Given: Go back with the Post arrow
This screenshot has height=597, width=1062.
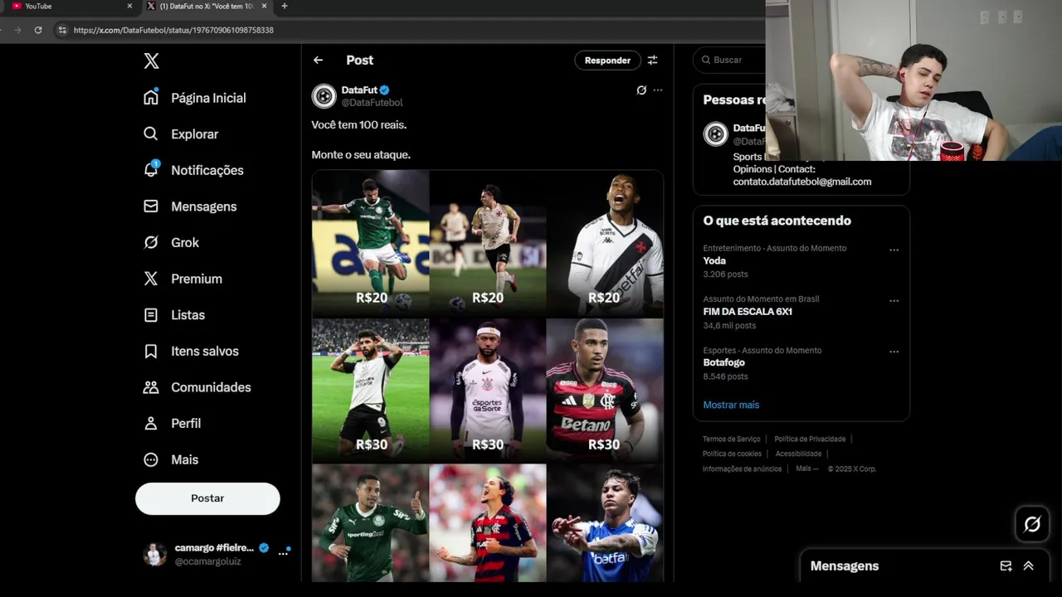Looking at the screenshot, I should tap(318, 60).
